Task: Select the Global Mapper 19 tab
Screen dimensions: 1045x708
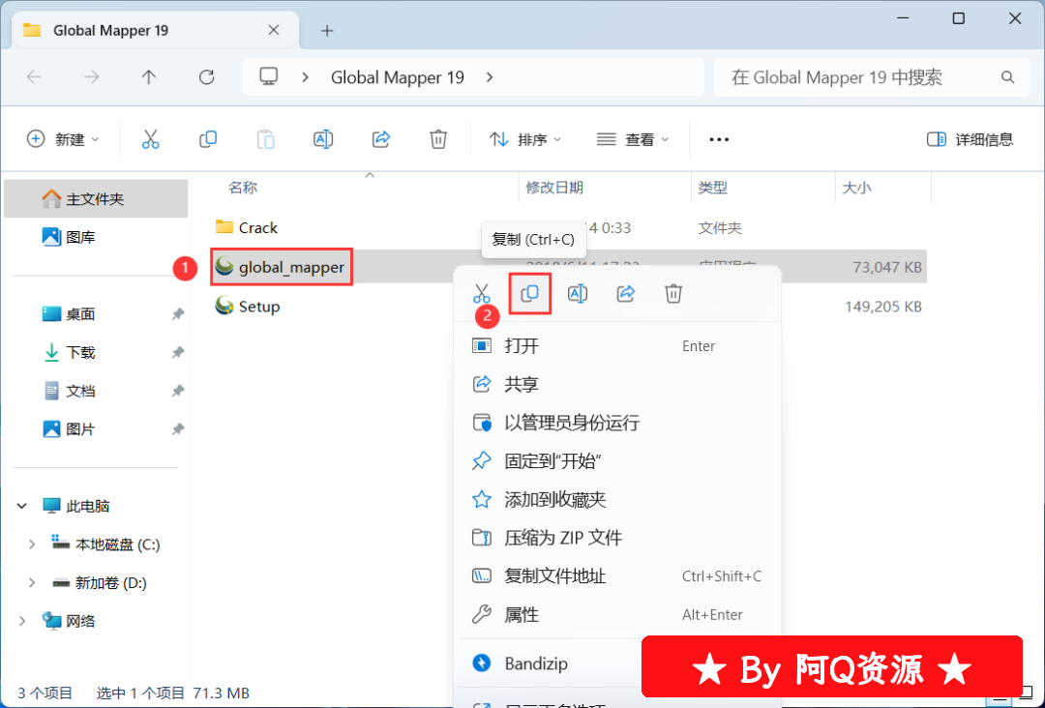Action: [x=155, y=31]
